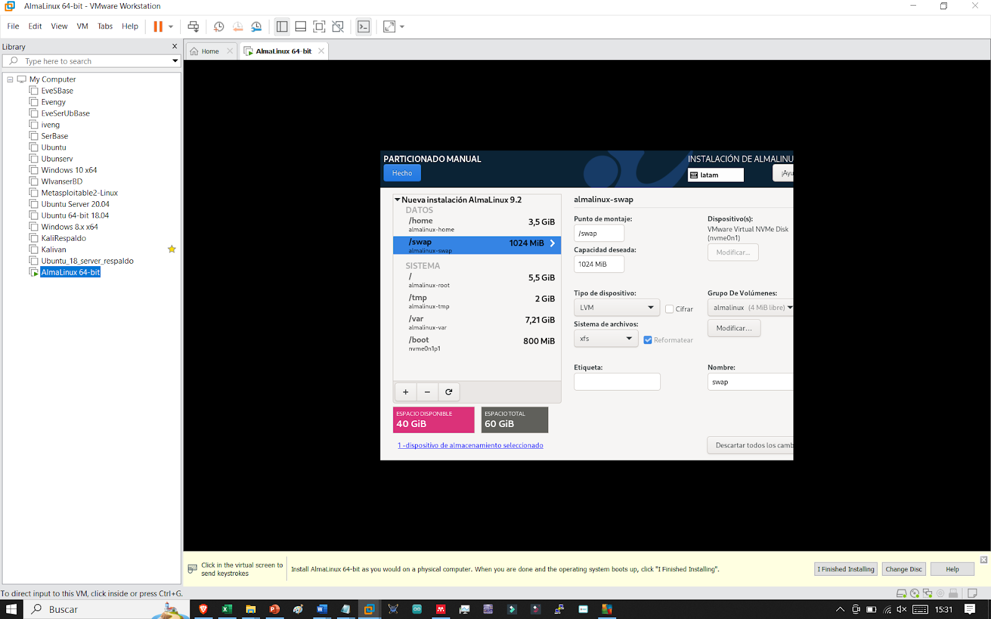The width and height of the screenshot is (991, 619).
Task: Select the /var partition entry
Action: tap(477, 322)
